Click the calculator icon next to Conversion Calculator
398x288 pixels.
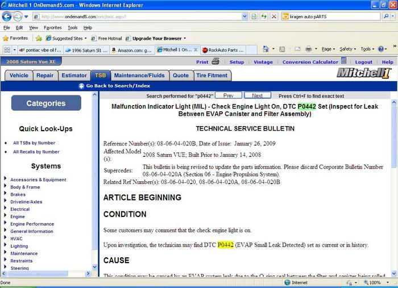coord(343,61)
